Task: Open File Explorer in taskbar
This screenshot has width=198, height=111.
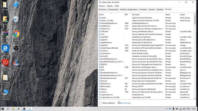Action: (13, 109)
